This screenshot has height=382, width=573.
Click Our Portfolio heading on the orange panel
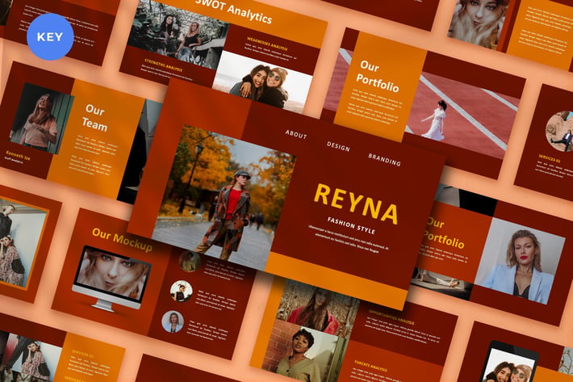tap(378, 77)
